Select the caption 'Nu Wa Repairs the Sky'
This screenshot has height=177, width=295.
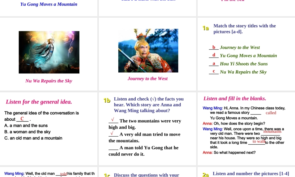pos(49,81)
